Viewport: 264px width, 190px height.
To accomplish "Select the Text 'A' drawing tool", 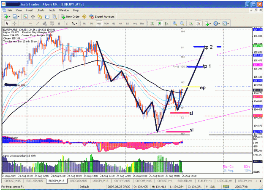I will [59, 24].
